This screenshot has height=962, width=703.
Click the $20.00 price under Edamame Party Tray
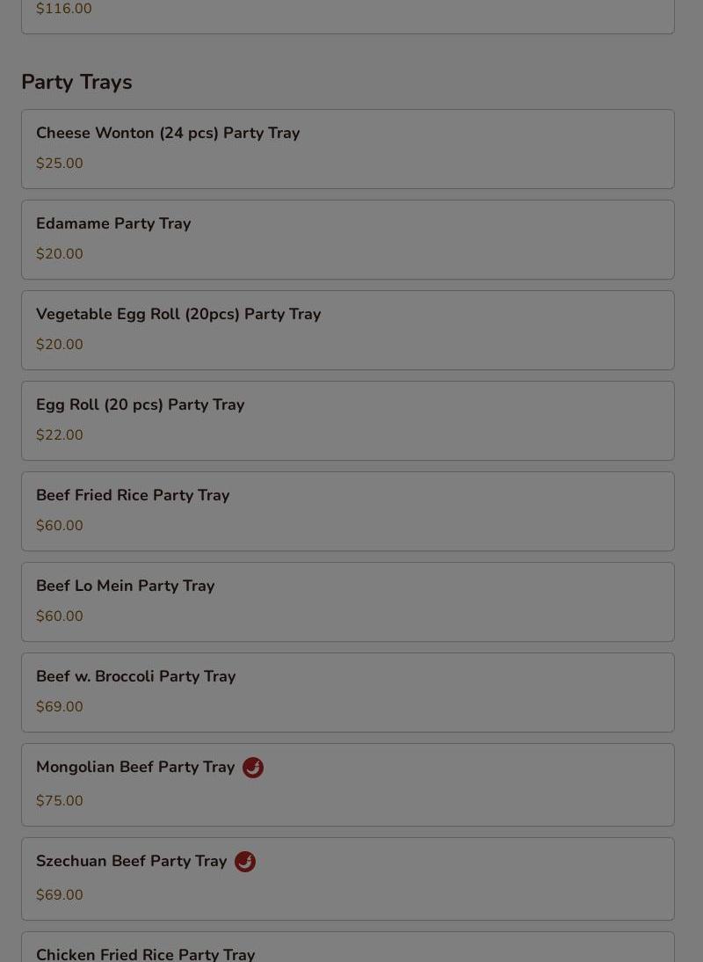tap(60, 254)
